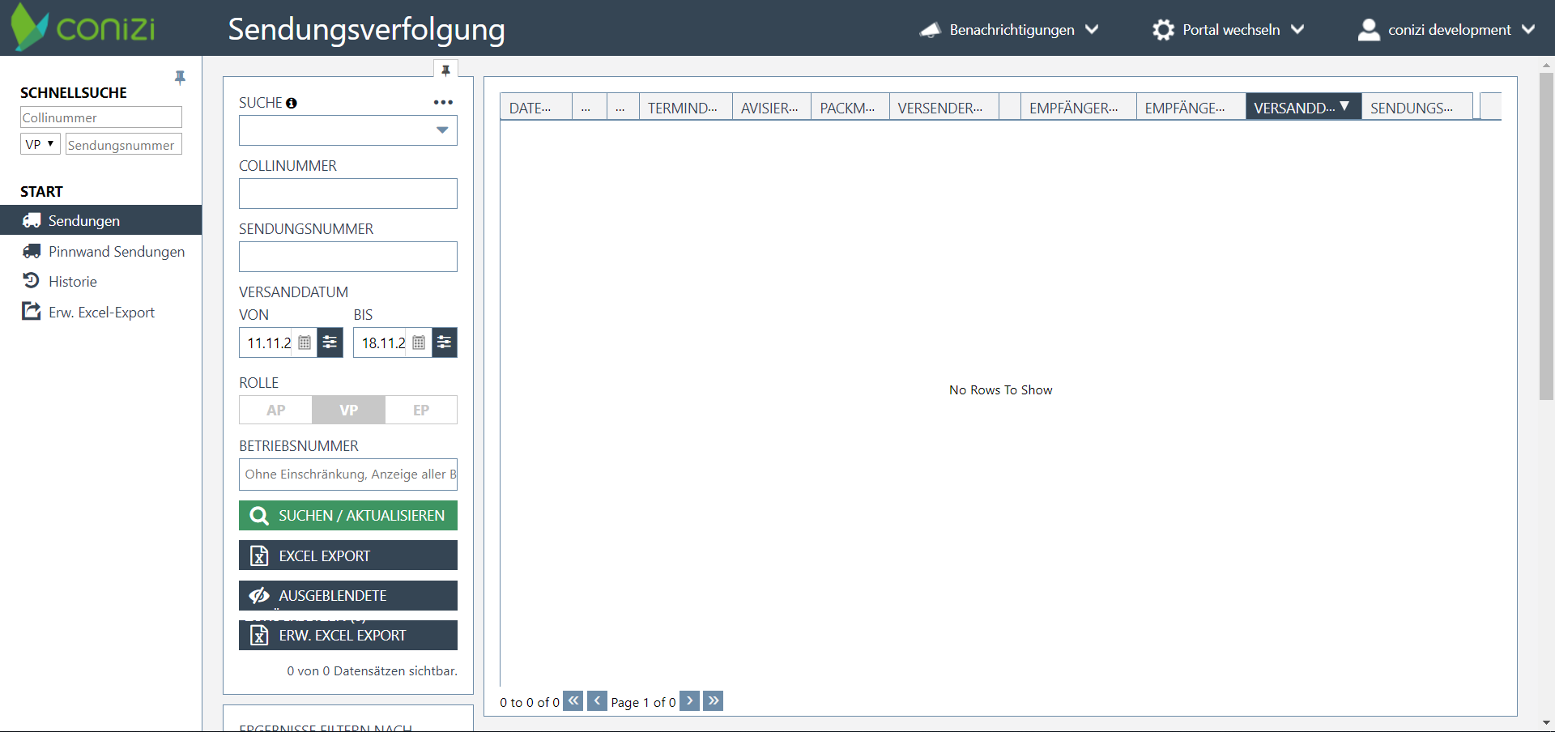Open the three-dots menu next to Suche
The height and width of the screenshot is (732, 1555).
coord(443,102)
